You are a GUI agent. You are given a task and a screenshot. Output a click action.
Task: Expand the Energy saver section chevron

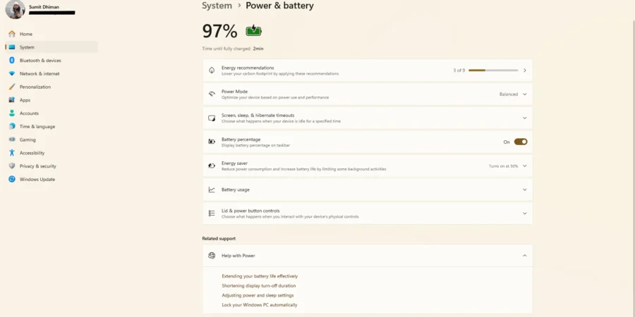point(524,166)
